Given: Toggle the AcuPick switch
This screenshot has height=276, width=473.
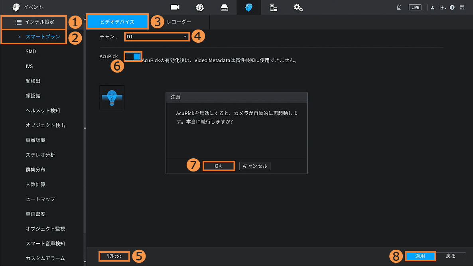Looking at the screenshot, I should pos(133,57).
